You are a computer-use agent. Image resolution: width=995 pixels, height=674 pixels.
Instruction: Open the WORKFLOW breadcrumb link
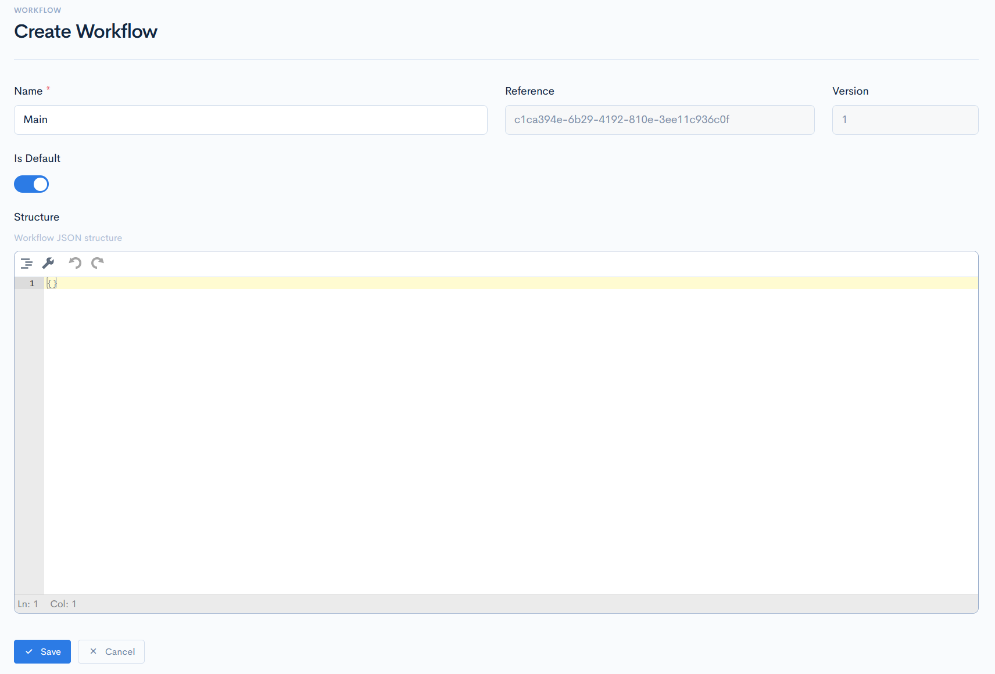(x=37, y=10)
